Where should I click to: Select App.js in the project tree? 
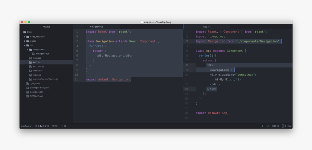(36, 62)
